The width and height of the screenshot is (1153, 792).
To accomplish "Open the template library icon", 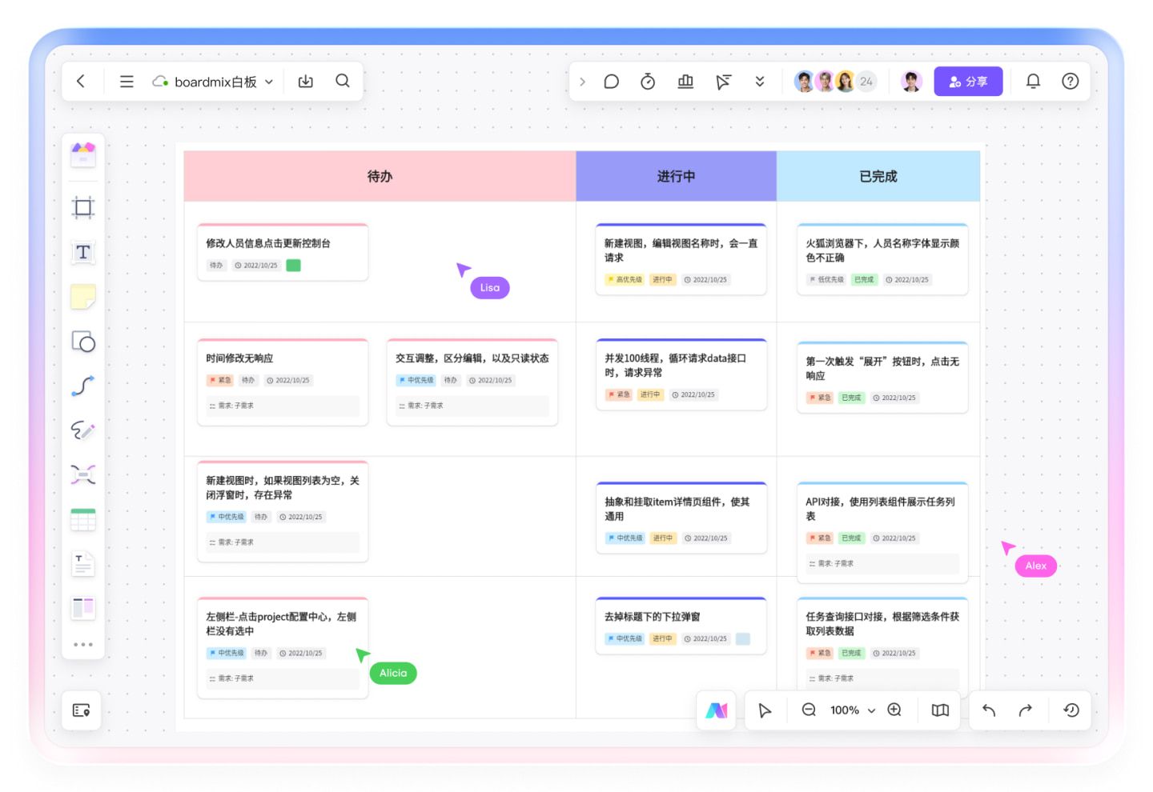I will point(83,154).
